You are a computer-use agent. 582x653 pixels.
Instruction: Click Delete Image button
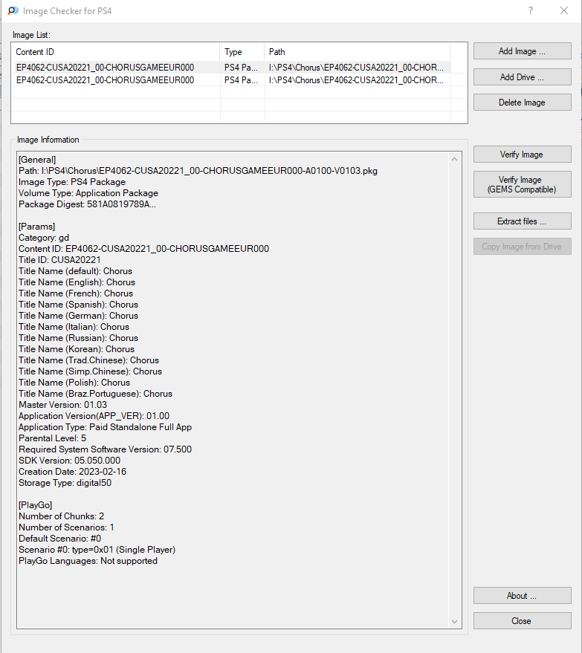coord(522,103)
